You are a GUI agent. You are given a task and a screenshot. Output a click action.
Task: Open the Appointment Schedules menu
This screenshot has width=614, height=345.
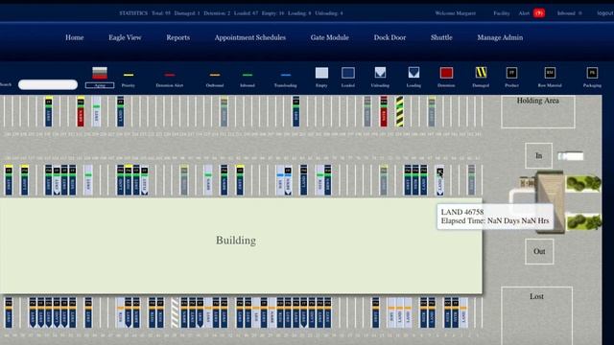click(x=249, y=37)
